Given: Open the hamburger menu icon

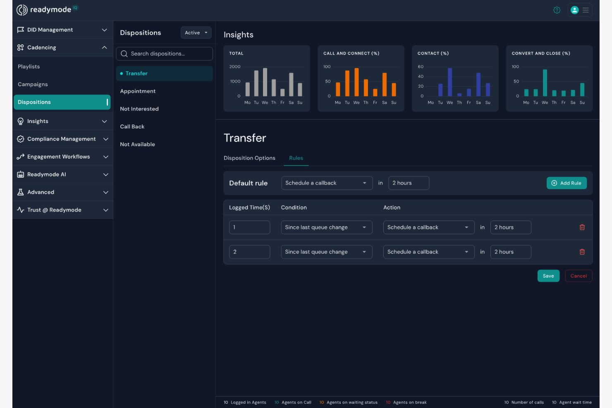Looking at the screenshot, I should 586,10.
